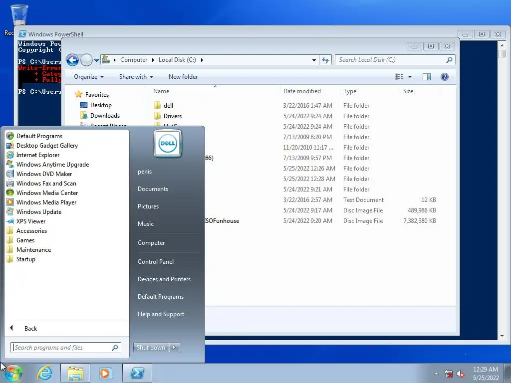
Task: Sort files by Date modified column
Action: coord(309,91)
